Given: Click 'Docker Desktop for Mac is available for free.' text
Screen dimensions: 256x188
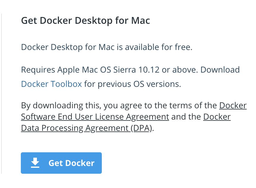Looking at the screenshot, I should pyautogui.click(x=107, y=47).
